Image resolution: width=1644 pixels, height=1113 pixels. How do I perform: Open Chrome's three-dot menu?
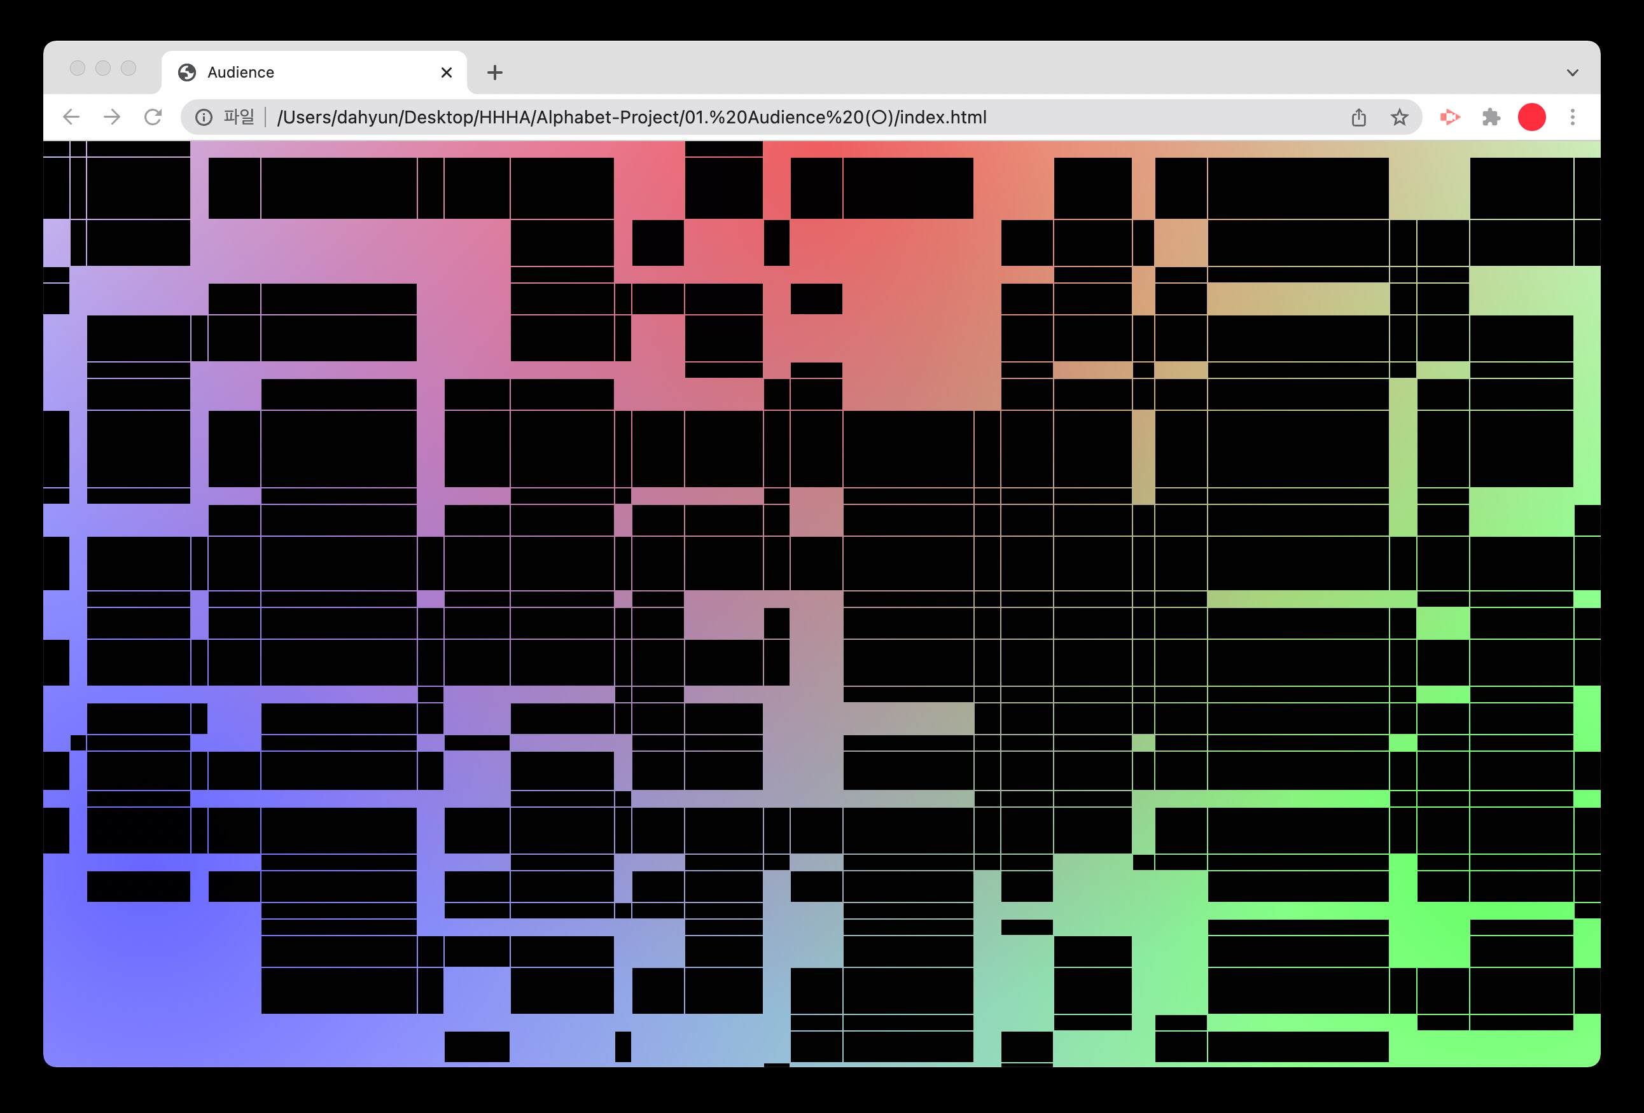(1573, 118)
